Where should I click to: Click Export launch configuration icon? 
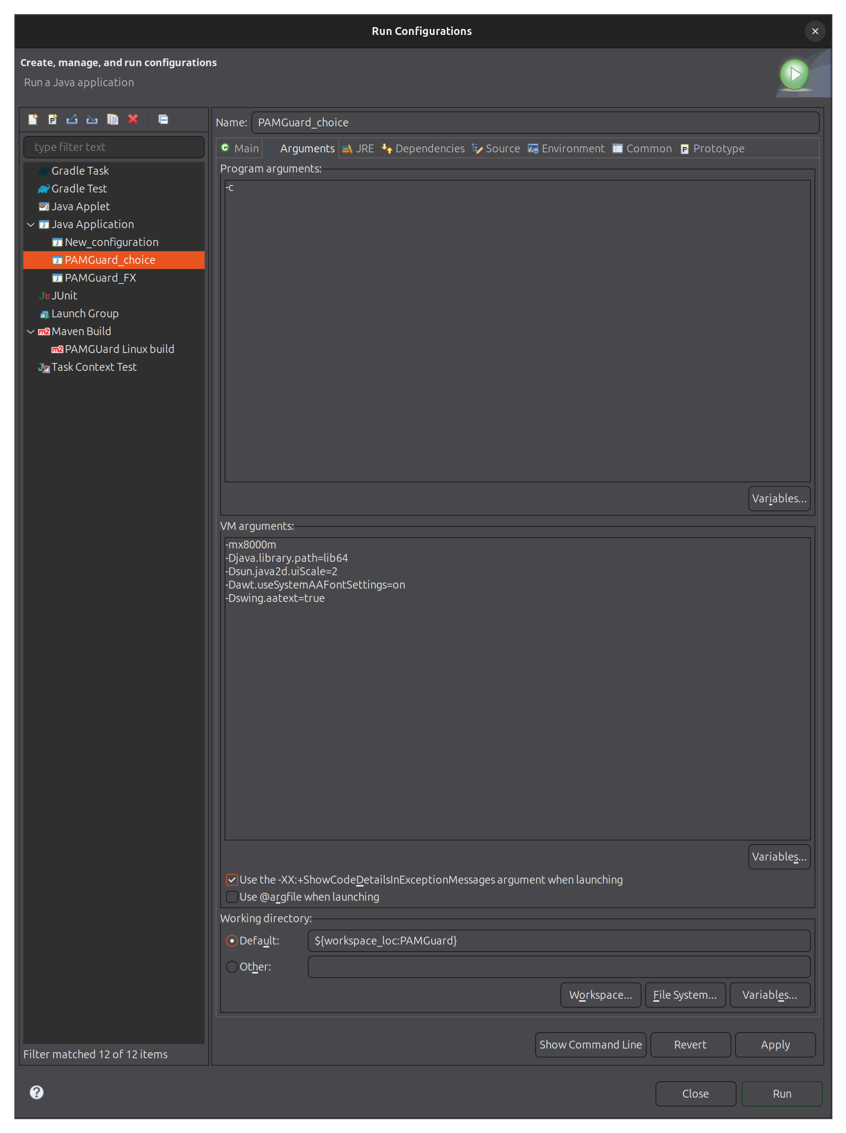coord(72,119)
